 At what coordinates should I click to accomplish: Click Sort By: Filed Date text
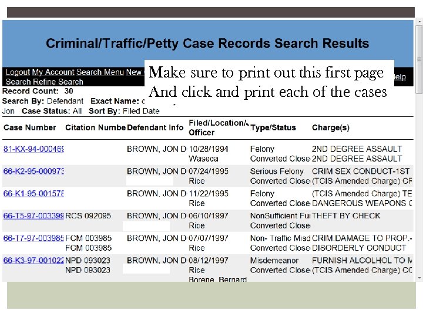[x=124, y=111]
